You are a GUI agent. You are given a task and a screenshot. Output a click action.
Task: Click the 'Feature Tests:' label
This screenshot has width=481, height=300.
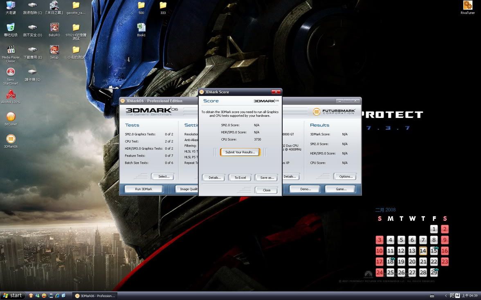135,156
